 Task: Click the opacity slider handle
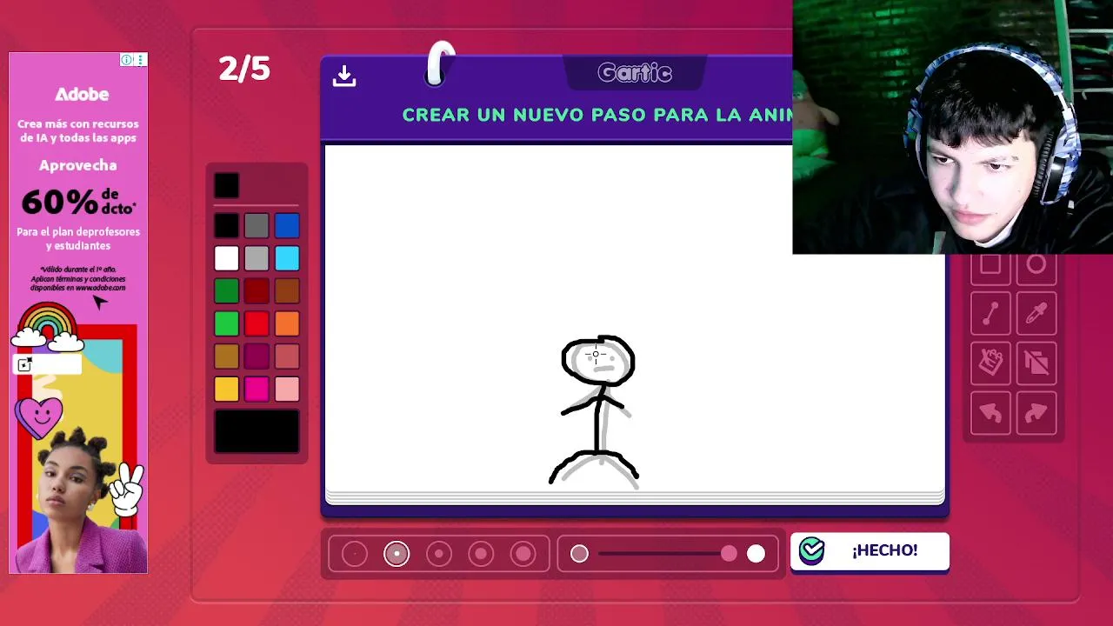click(729, 554)
